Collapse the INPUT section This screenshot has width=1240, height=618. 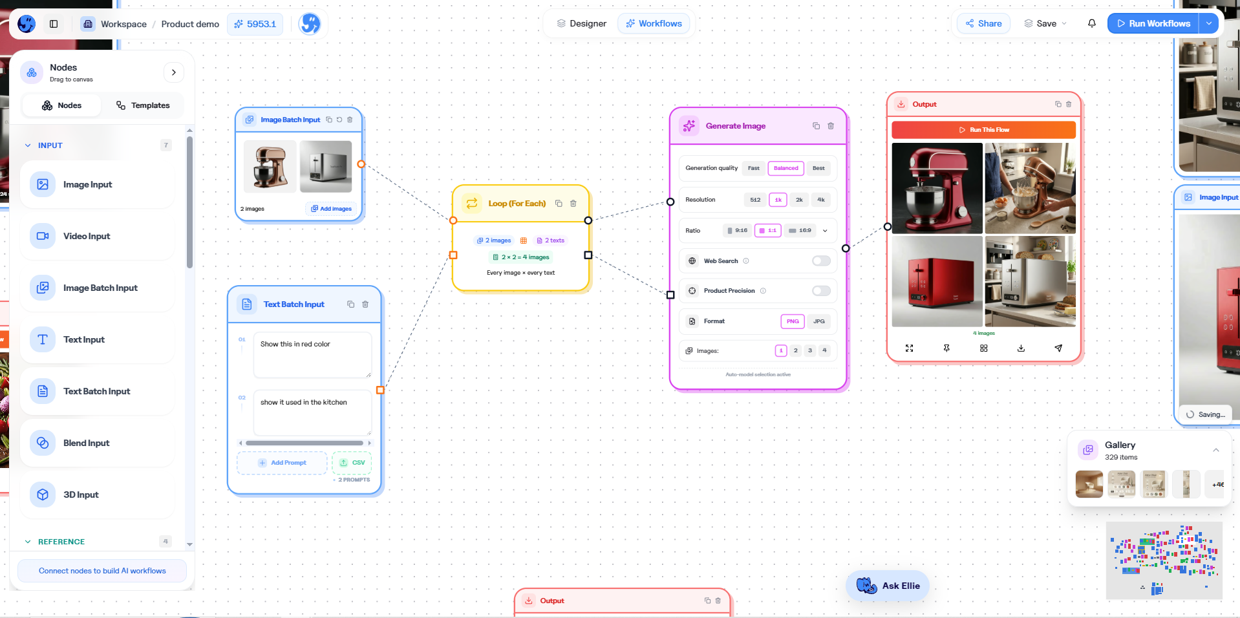tap(28, 145)
